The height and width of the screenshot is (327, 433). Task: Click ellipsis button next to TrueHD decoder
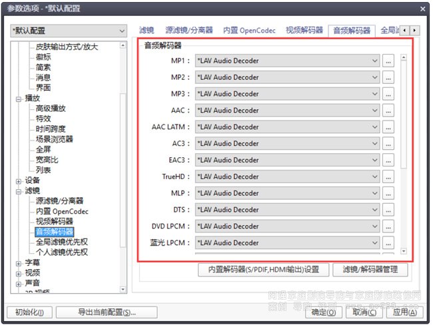pyautogui.click(x=388, y=177)
